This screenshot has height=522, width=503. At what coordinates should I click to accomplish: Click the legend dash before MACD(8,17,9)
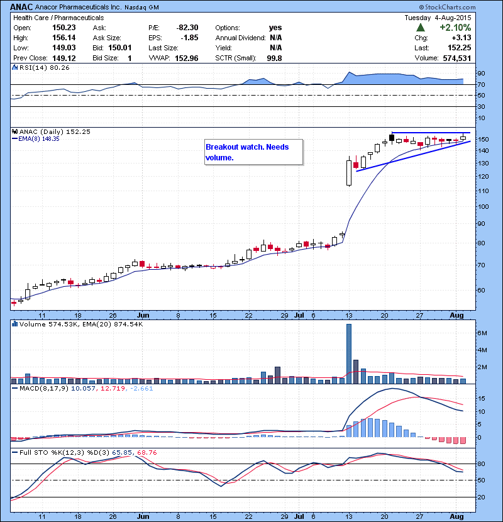[x=14, y=388]
